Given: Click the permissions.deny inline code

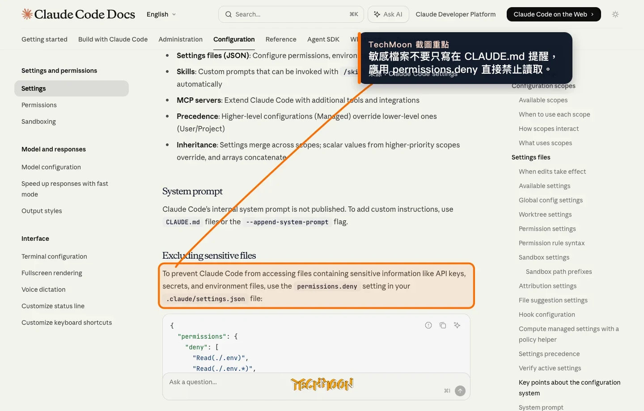Looking at the screenshot, I should [327, 286].
